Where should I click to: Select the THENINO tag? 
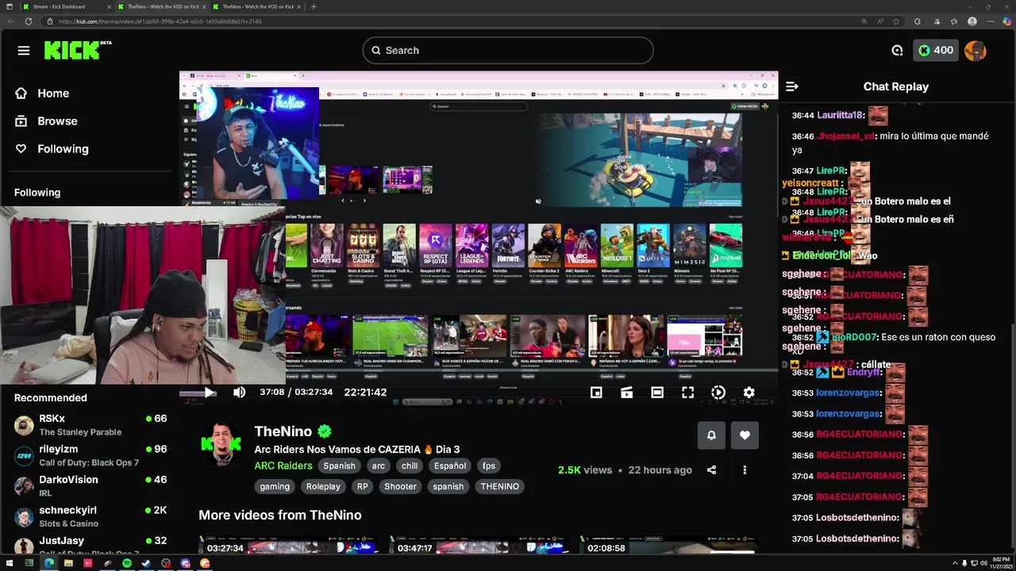[499, 487]
